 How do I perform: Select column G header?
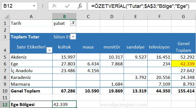coord(183,16)
